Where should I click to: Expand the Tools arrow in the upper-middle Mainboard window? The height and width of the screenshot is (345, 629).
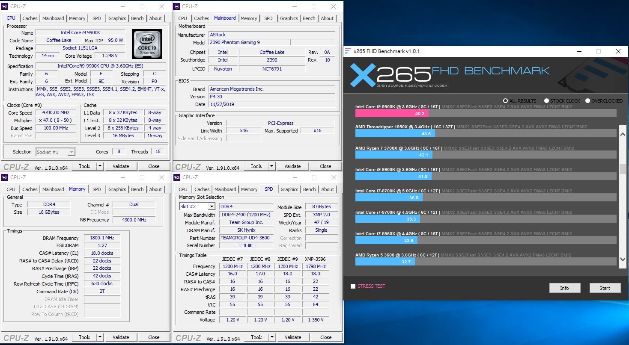click(272, 166)
